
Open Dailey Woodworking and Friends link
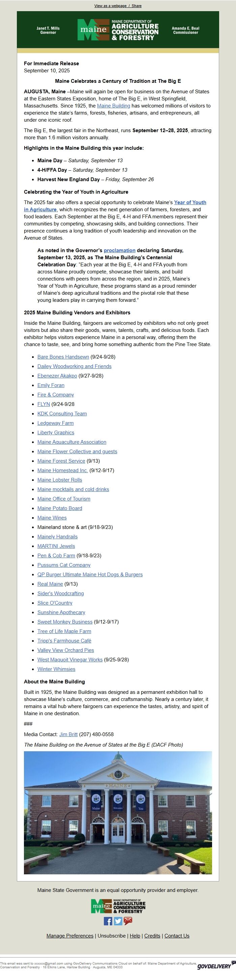point(75,366)
